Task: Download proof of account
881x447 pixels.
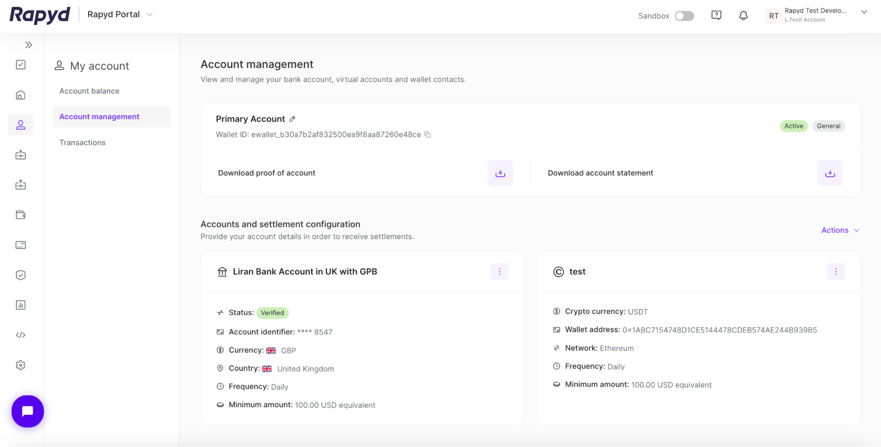Action: pos(500,173)
